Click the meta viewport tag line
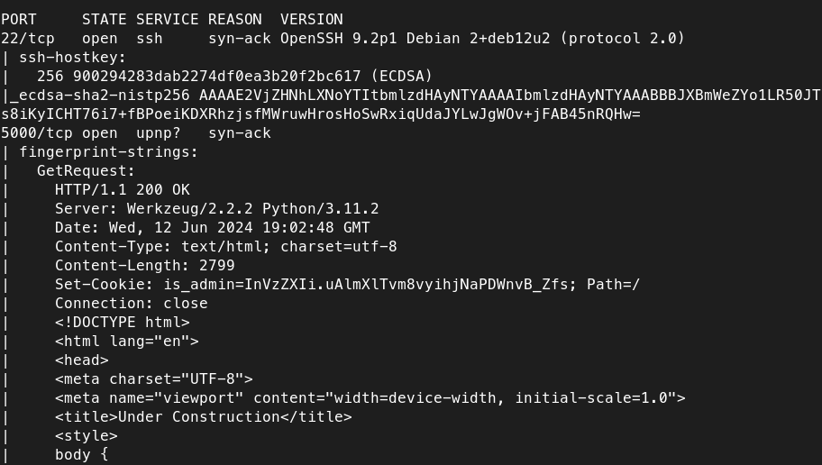Screen dimensions: 822x465 click(x=370, y=397)
